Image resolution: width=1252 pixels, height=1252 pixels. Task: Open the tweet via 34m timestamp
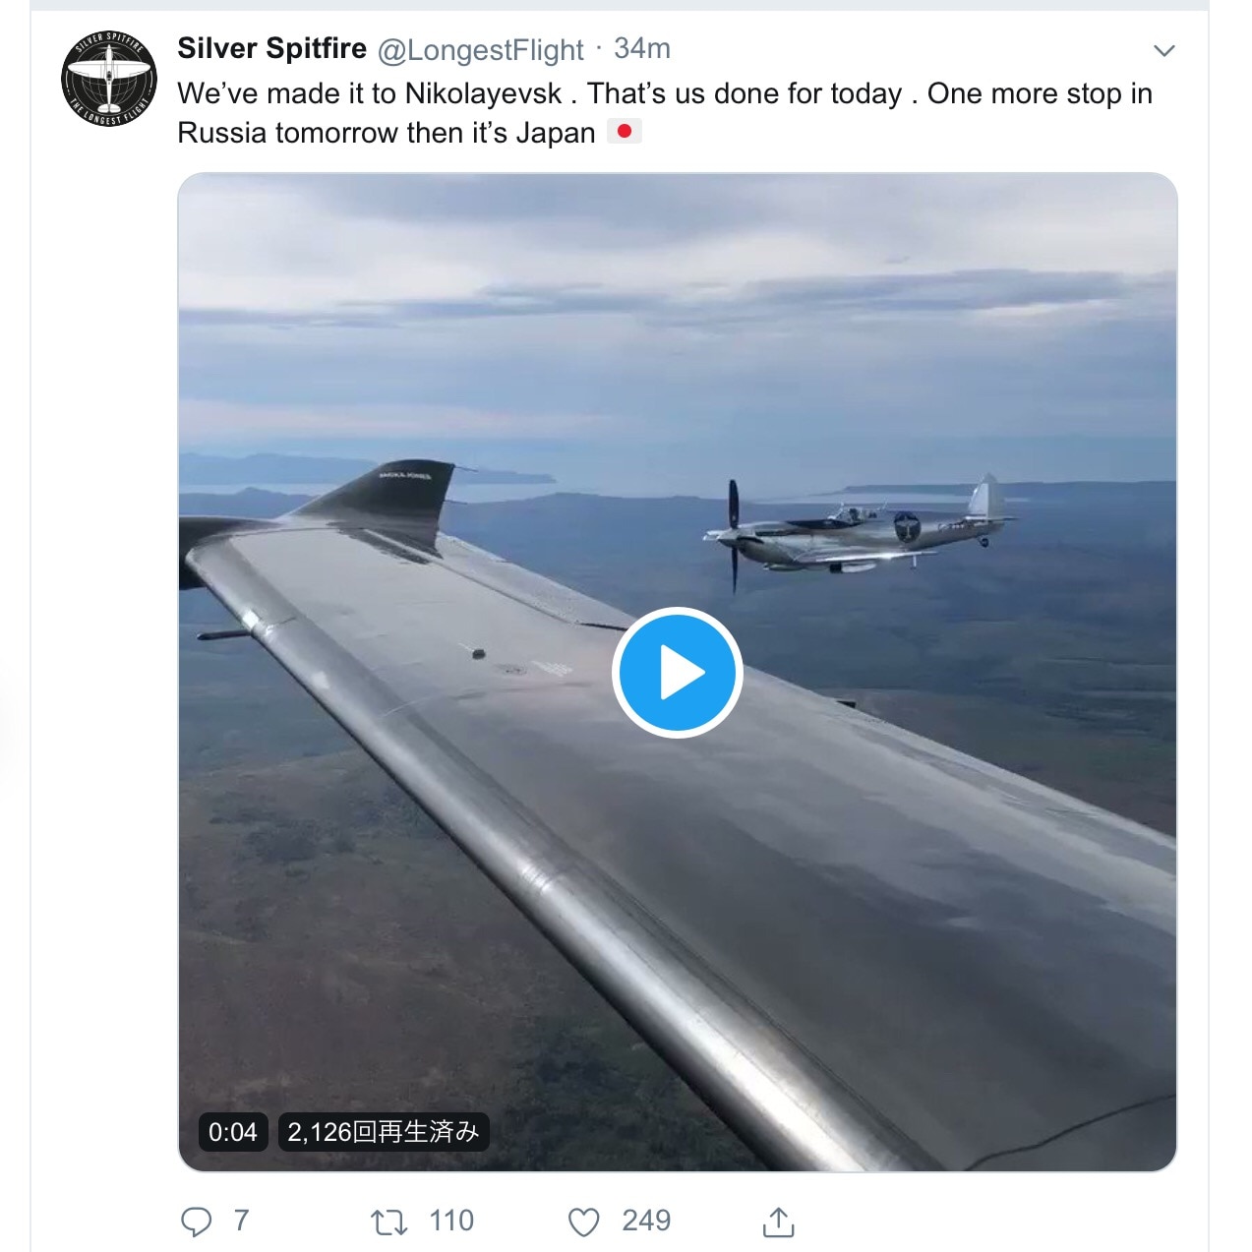tap(642, 48)
